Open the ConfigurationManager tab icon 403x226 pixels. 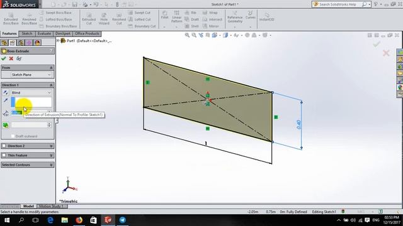[21, 43]
